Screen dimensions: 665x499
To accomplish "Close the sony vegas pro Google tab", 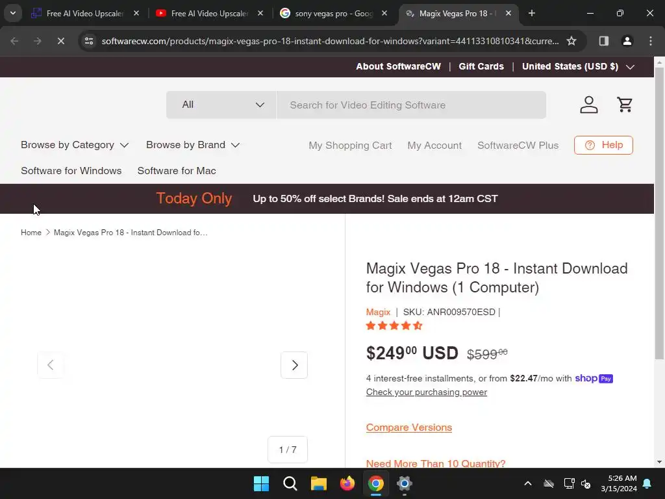I will [x=384, y=13].
